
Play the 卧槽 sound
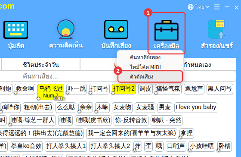tap(225, 146)
